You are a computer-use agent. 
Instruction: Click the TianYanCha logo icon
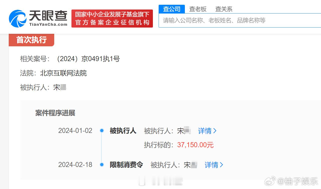point(17,19)
